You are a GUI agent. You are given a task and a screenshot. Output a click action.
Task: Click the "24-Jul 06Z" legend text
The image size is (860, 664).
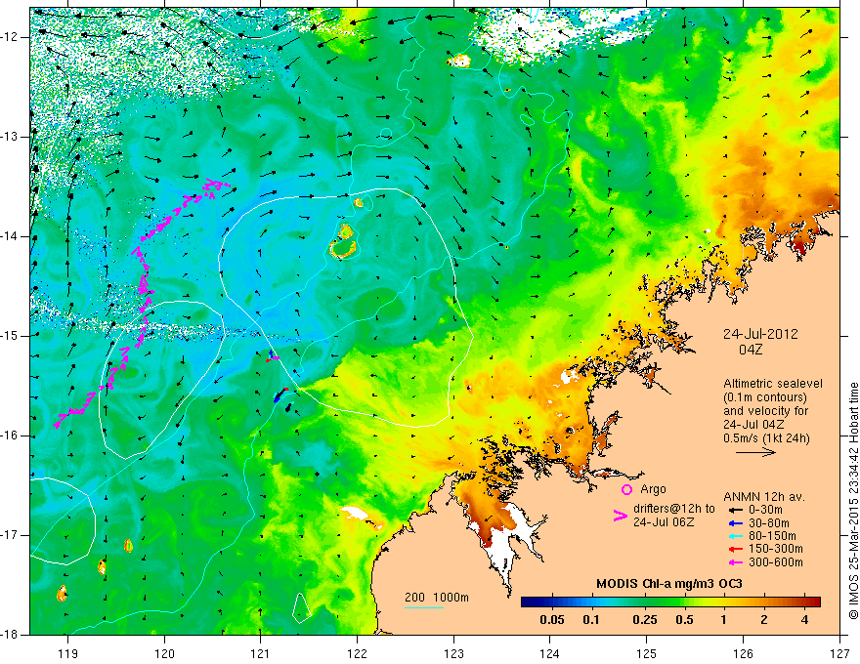coord(664,522)
